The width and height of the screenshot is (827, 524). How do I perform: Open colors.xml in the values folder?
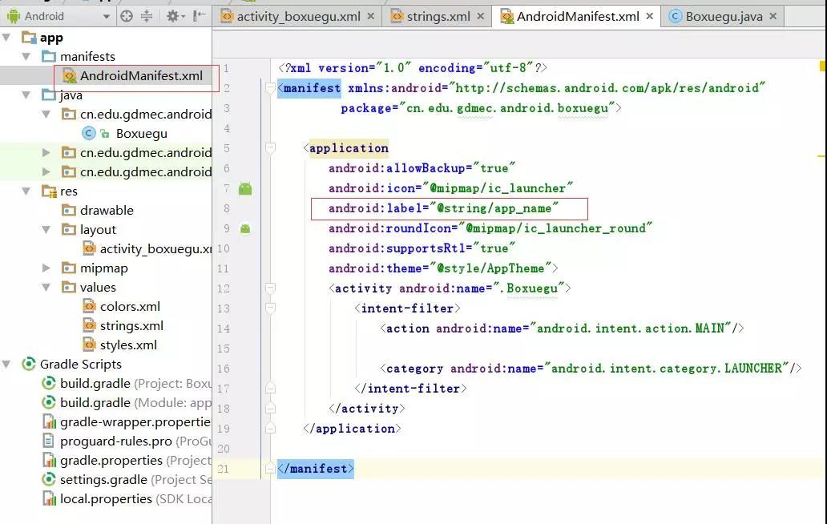(130, 306)
